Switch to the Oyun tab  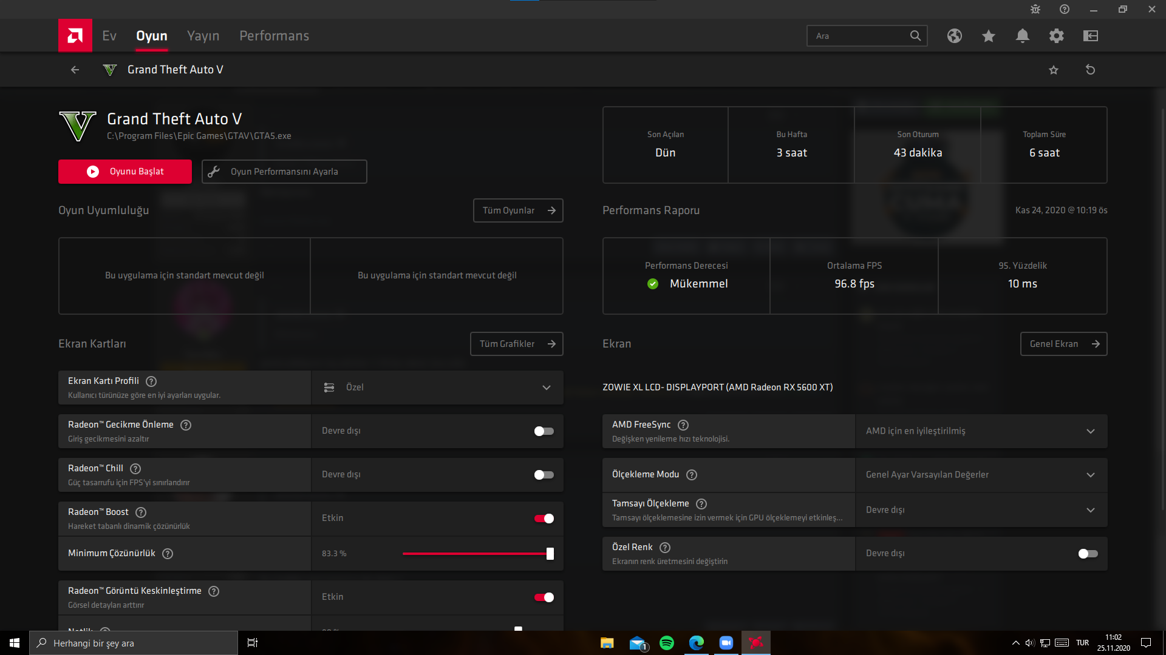[x=152, y=36]
